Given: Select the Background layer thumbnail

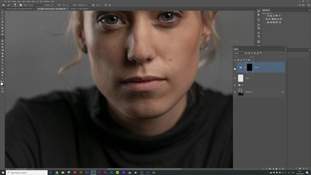Looking at the screenshot, I should click(x=241, y=92).
